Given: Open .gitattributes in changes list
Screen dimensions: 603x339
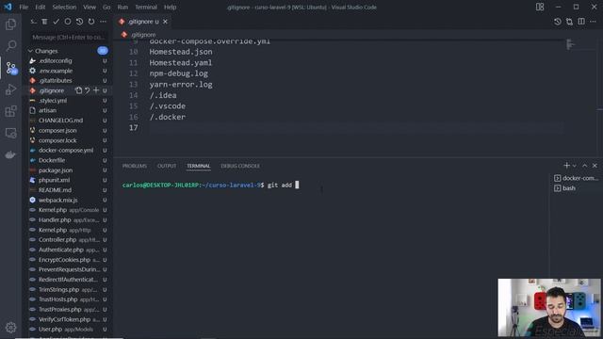Looking at the screenshot, I should click(x=55, y=81).
